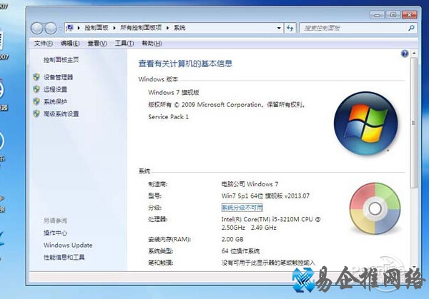
Task: Click 系统分级不可用 rating link
Action: 242,208
